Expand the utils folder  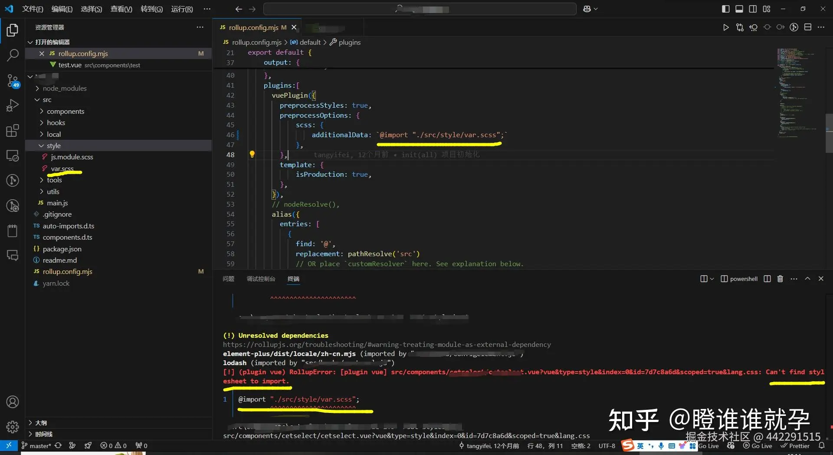(53, 191)
